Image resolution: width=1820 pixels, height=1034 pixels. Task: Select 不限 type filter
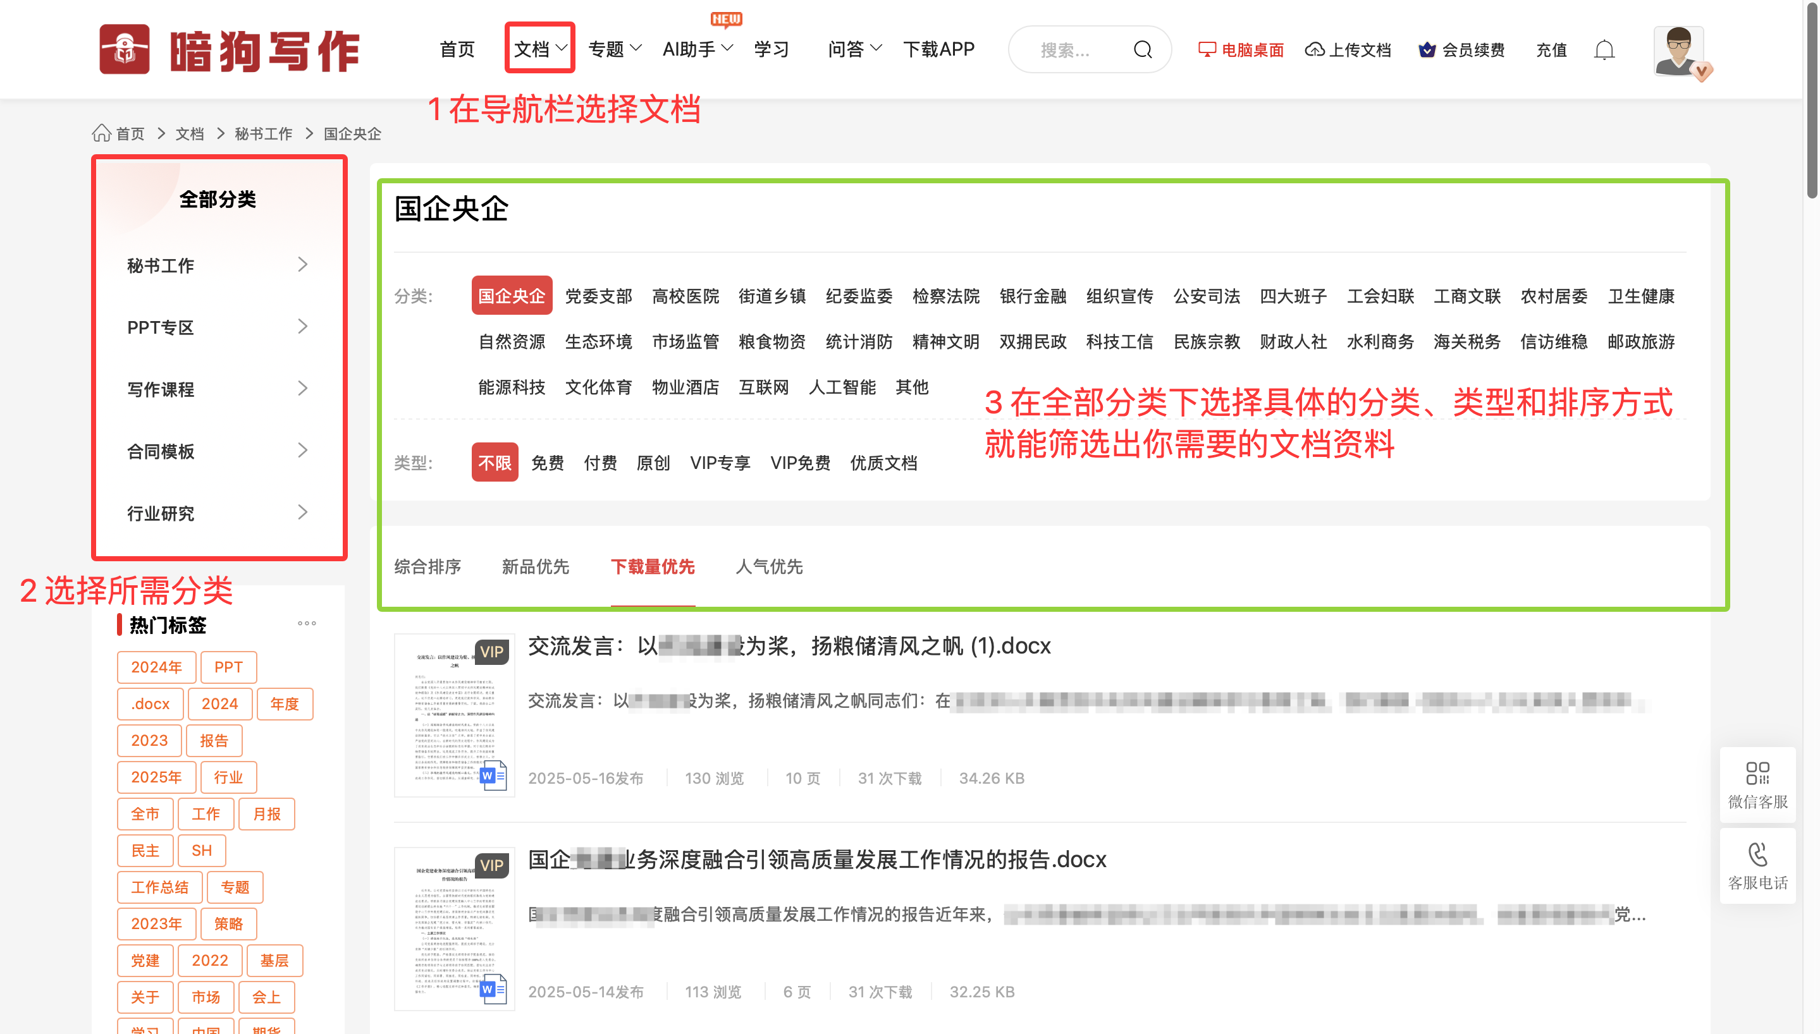click(x=495, y=462)
